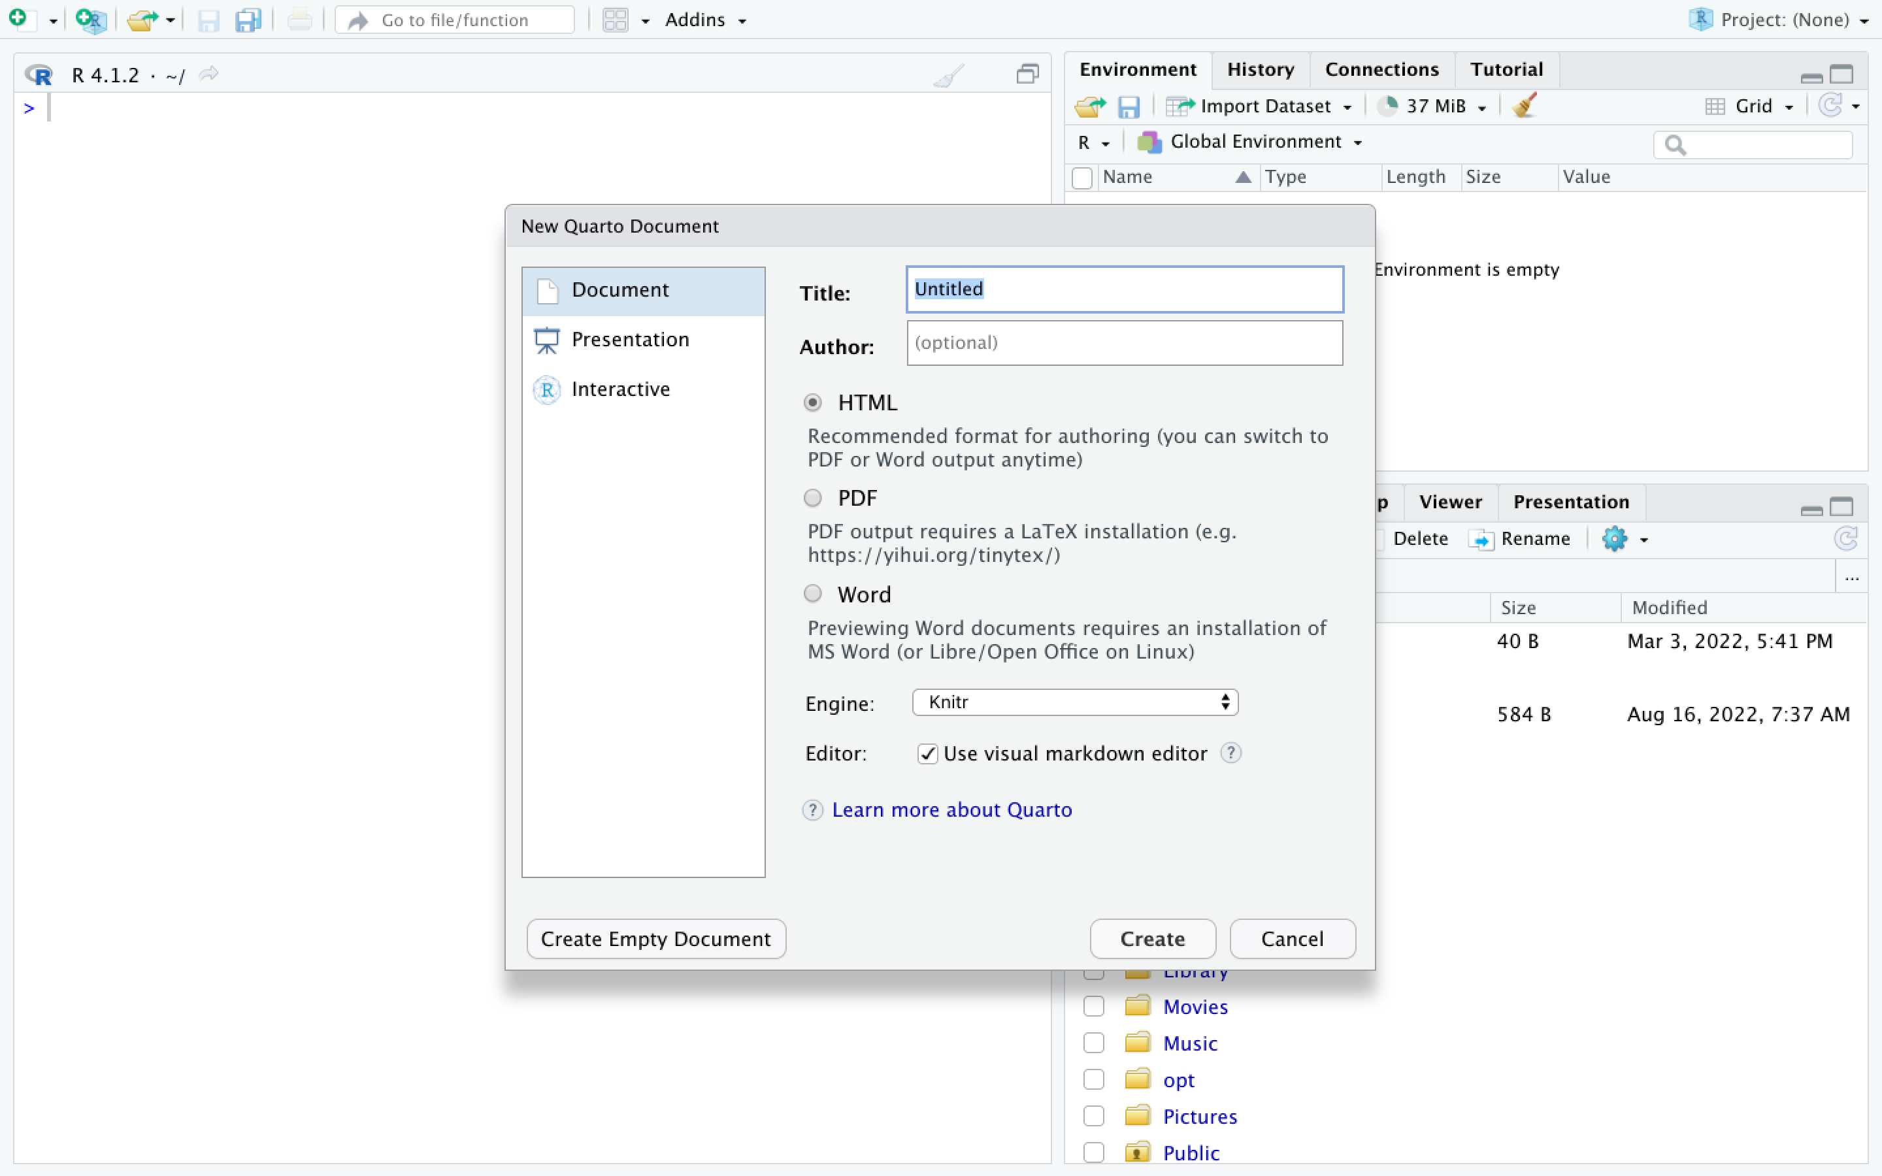
Task: Click the view working directory arrow icon
Action: tap(208, 74)
